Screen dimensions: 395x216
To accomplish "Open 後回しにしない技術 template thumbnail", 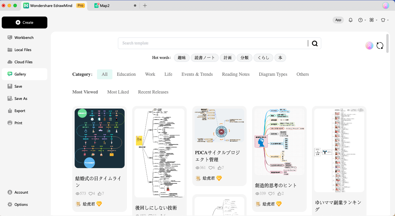I will pos(159,153).
